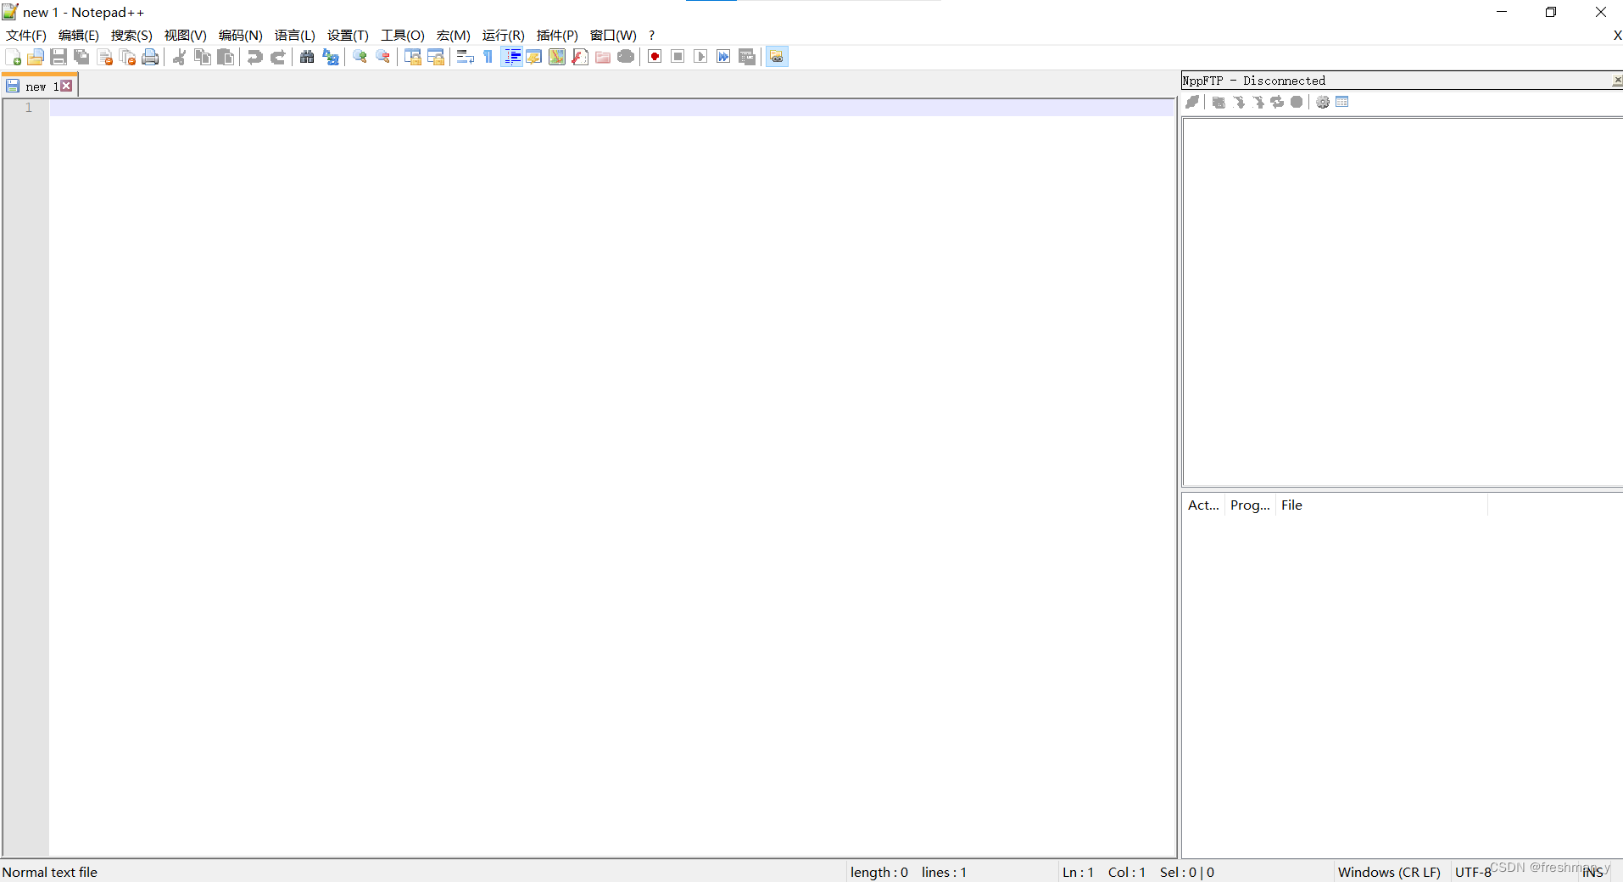The image size is (1623, 882).
Task: Switch to the new 1 document tab
Action: point(36,85)
